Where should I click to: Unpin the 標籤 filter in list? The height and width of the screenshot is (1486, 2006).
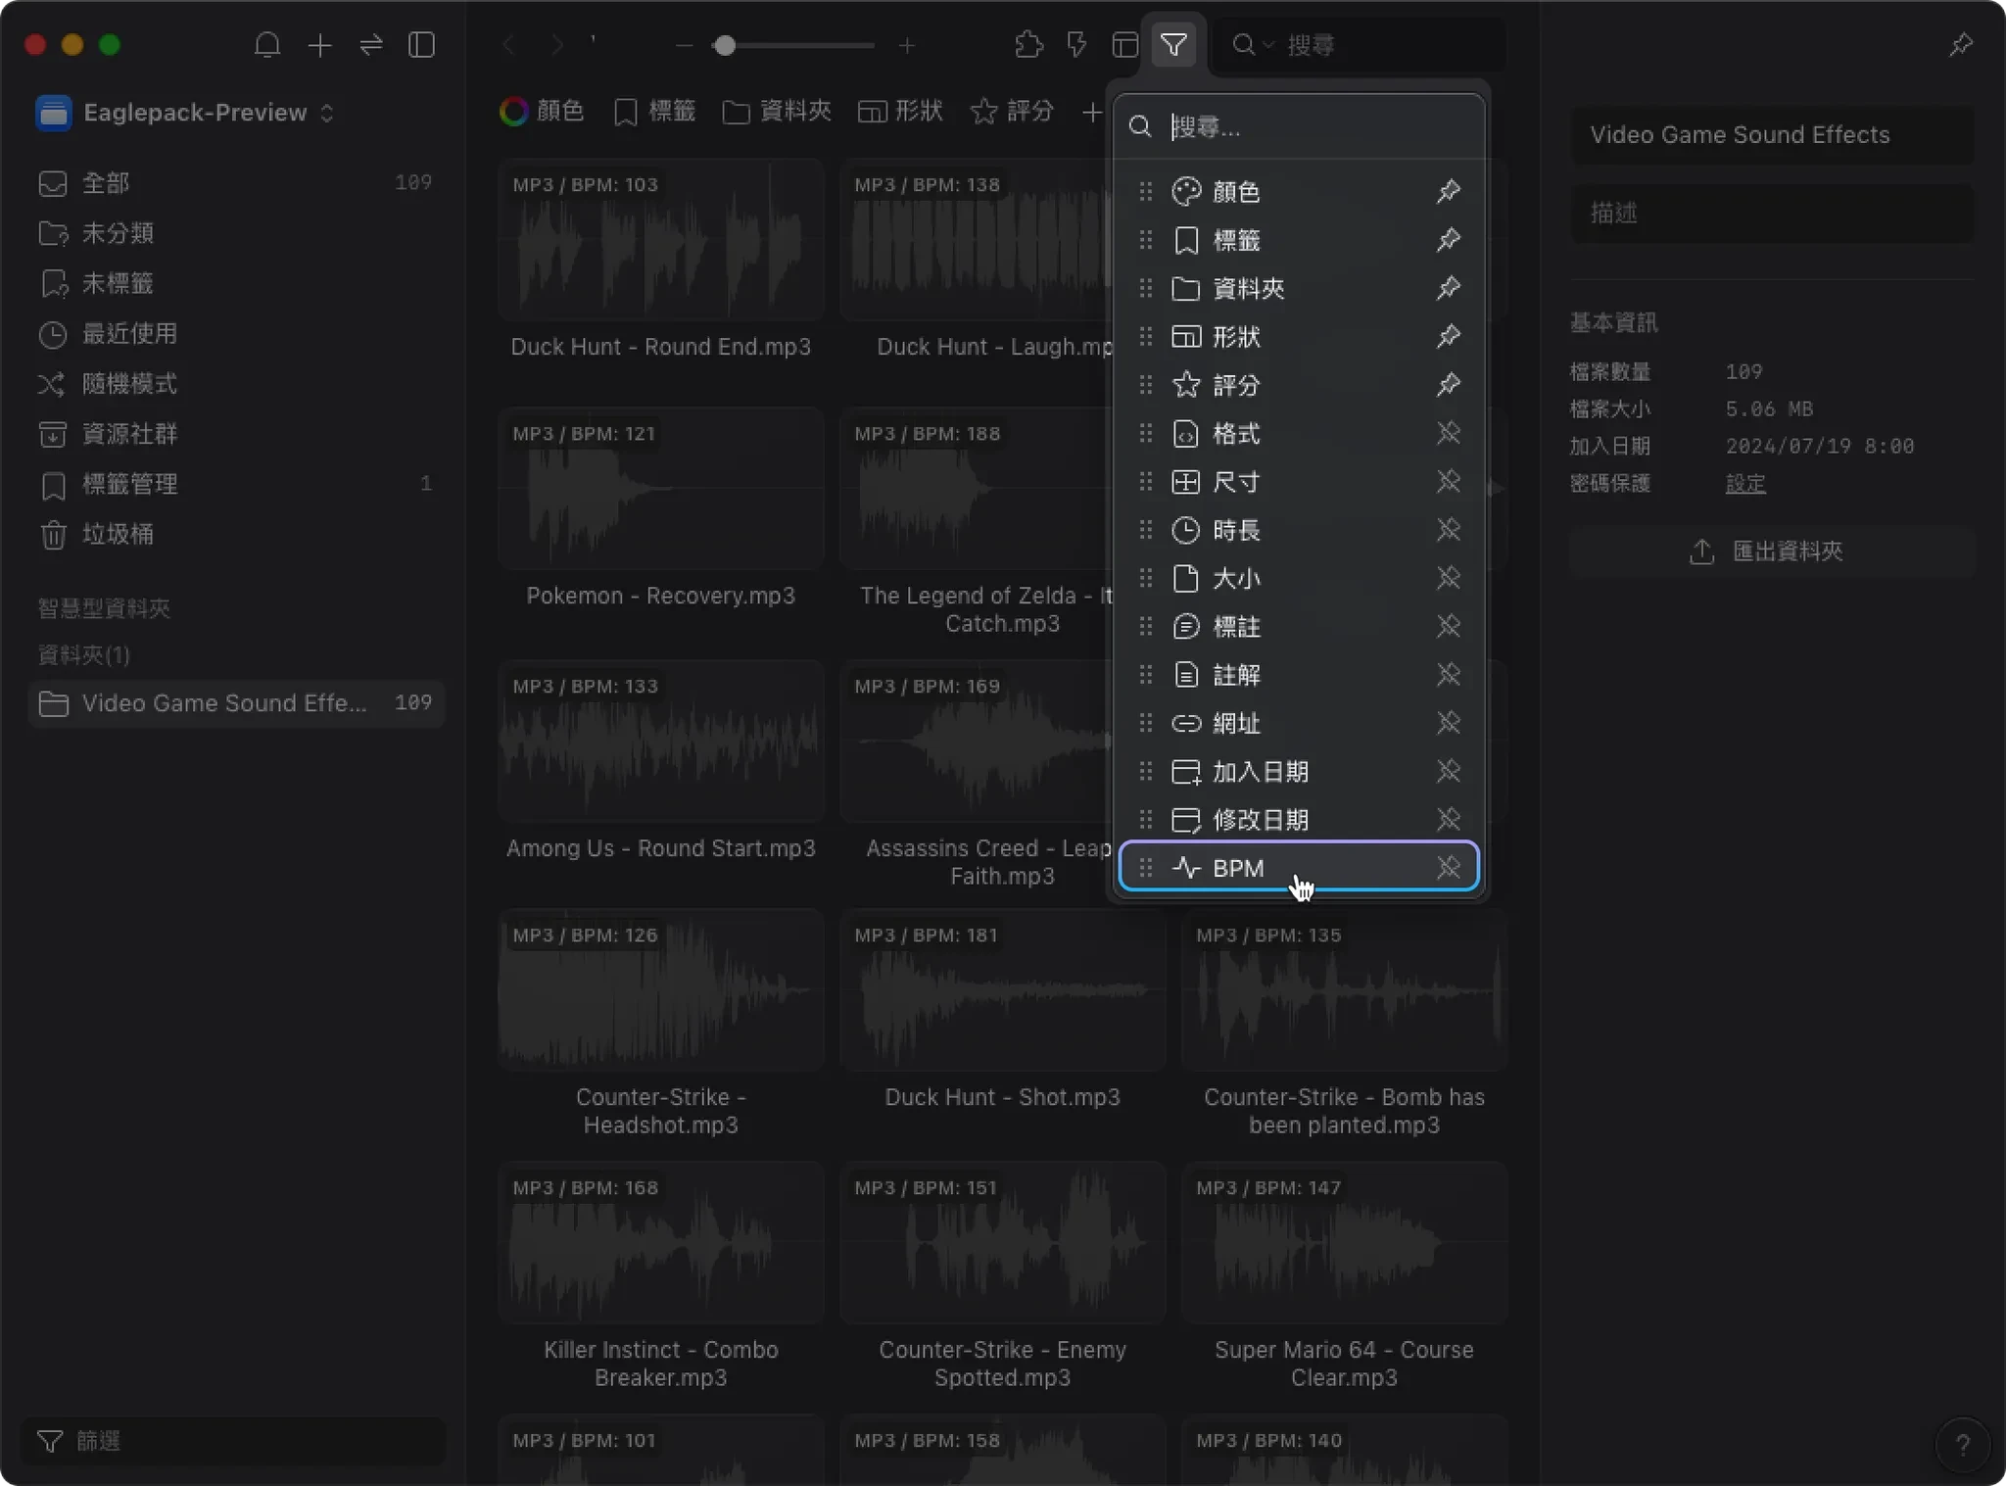click(1449, 239)
